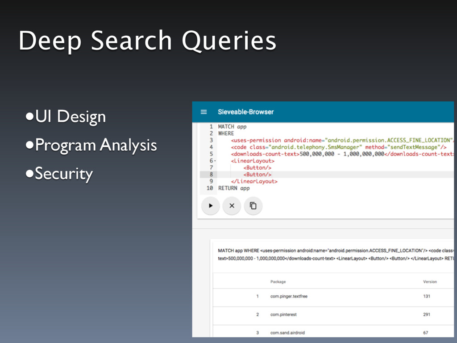
Task: Click the RETURN app line
Action: tap(234, 188)
